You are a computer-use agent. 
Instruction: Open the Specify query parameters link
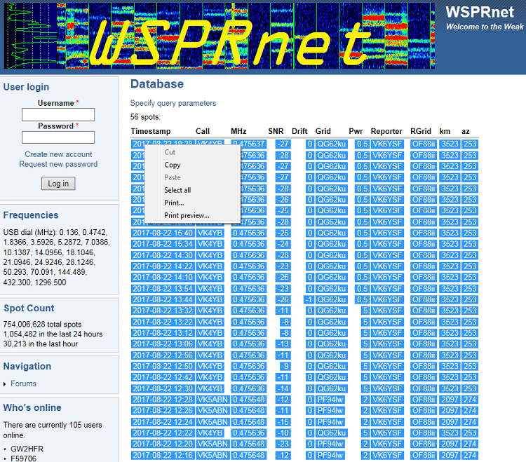[173, 103]
